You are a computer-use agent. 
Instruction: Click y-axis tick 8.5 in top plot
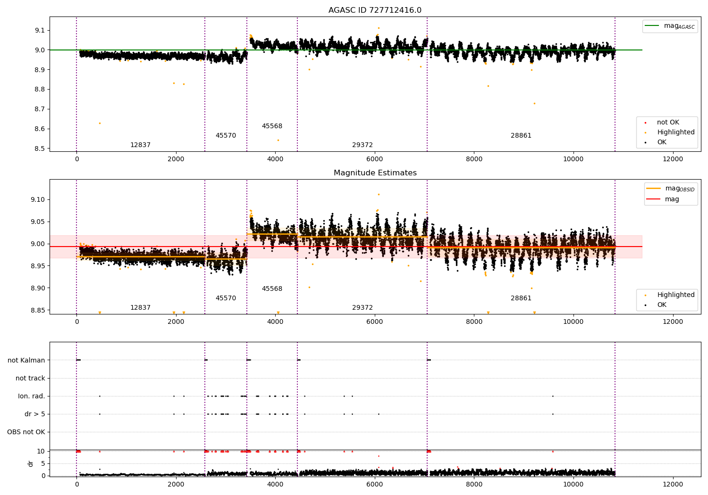pyautogui.click(x=40, y=148)
